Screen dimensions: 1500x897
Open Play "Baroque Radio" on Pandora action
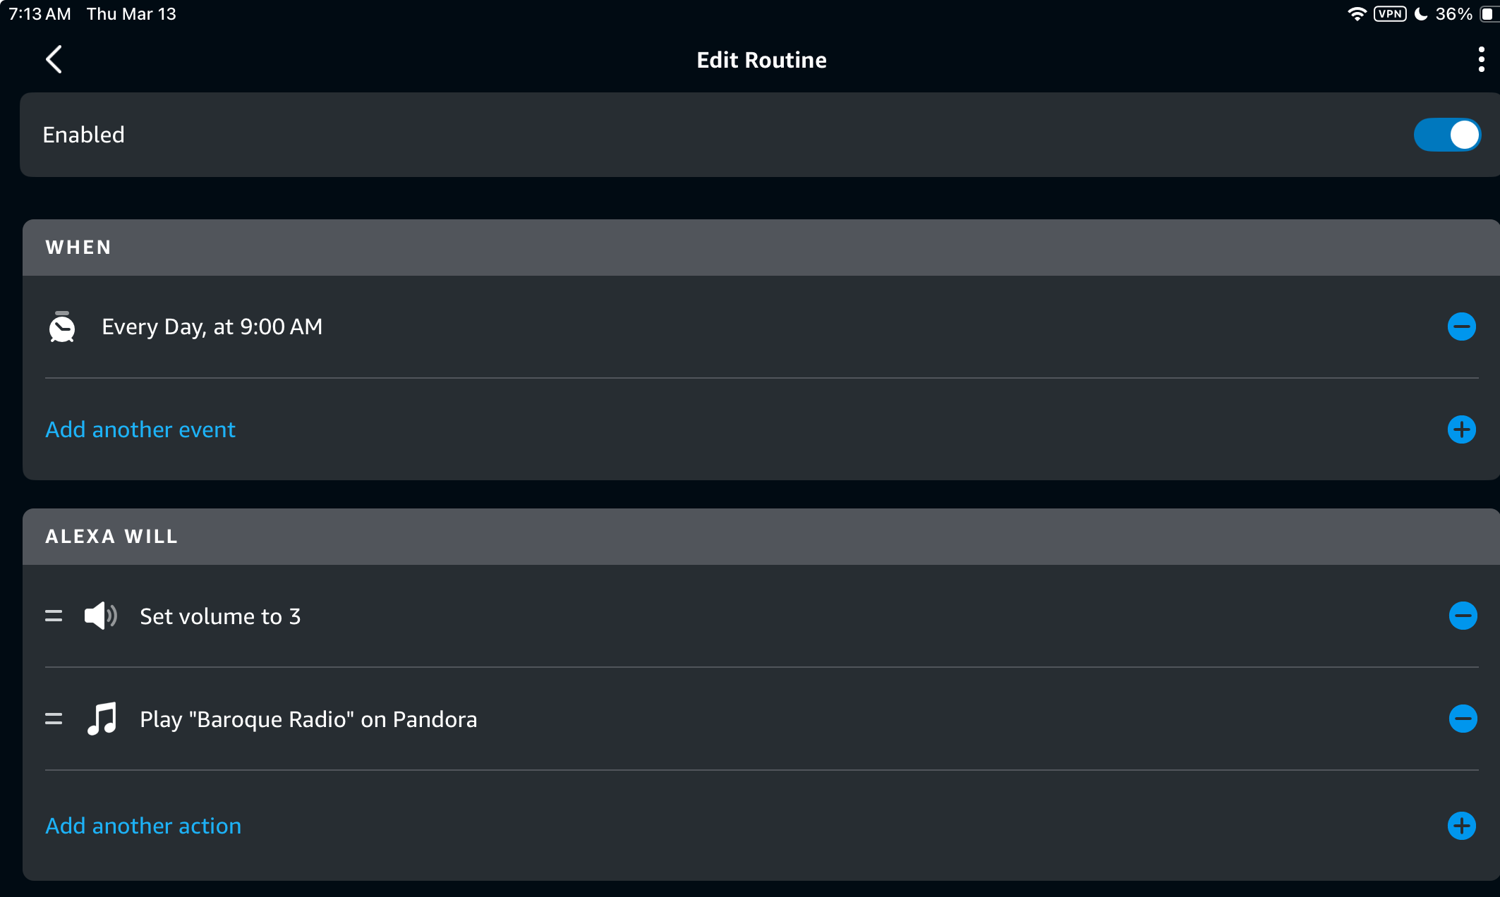(308, 719)
